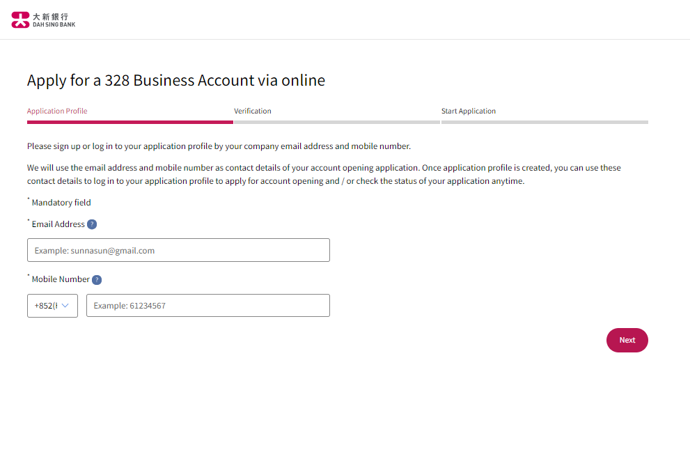Click the 'We will use the email address' paragraph

(x=324, y=174)
